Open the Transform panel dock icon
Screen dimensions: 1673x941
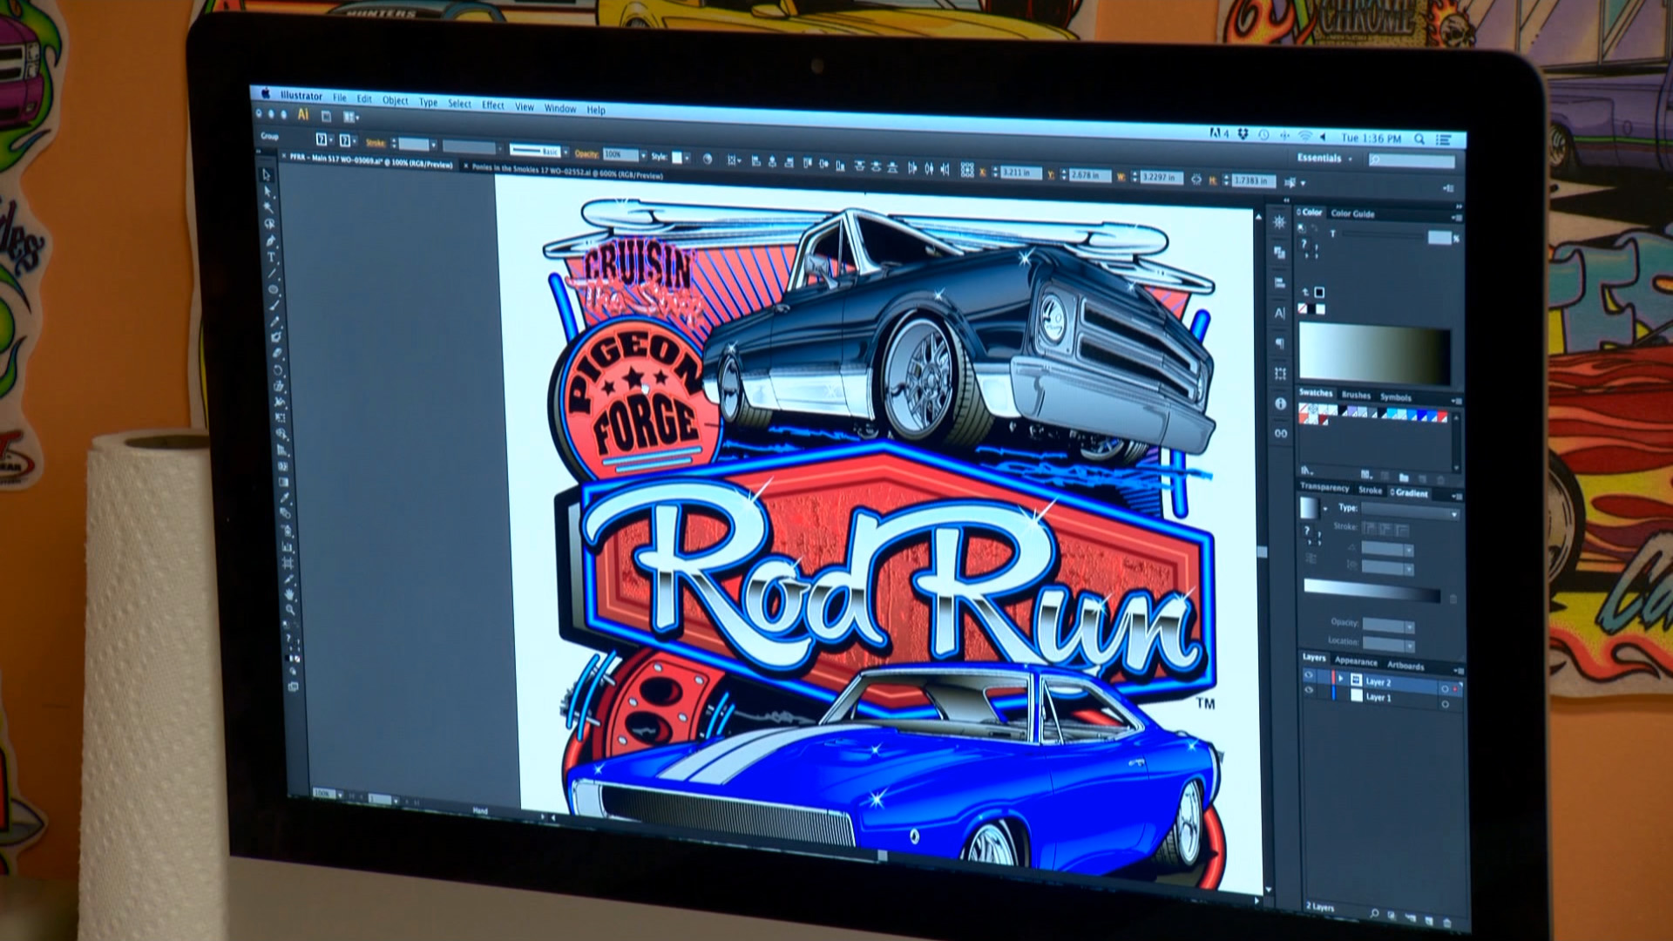click(1279, 373)
